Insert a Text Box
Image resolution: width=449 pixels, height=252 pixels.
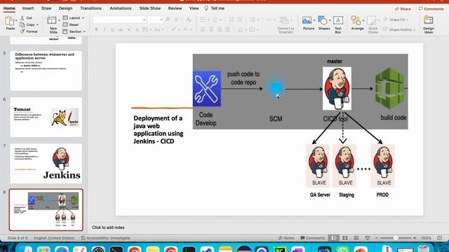338,24
